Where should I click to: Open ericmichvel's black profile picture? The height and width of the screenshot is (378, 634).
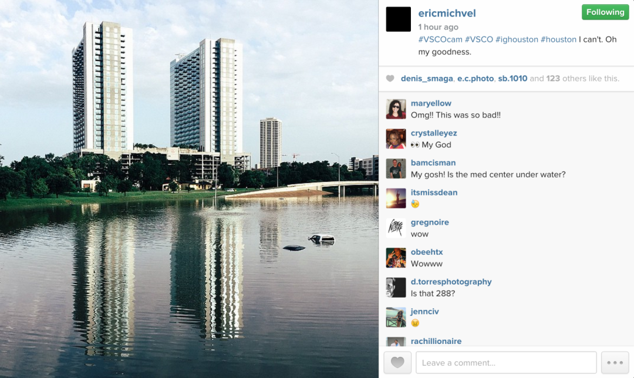pyautogui.click(x=398, y=19)
